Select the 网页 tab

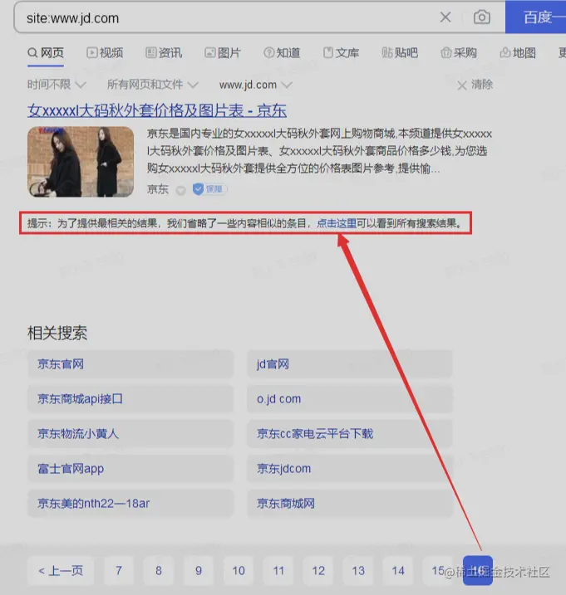(x=46, y=53)
